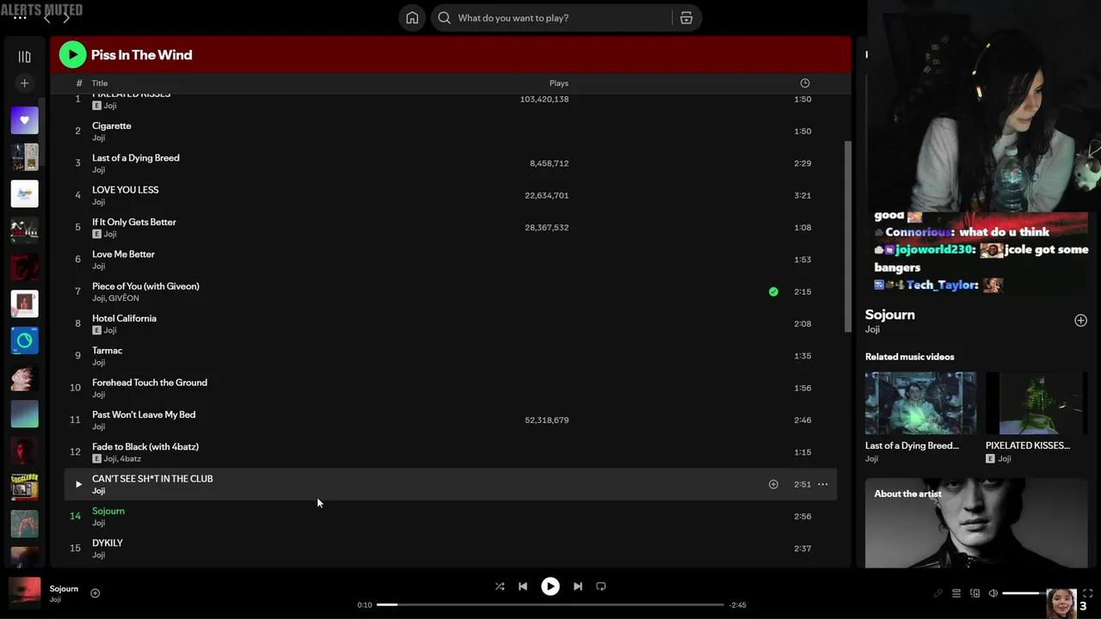1101x619 pixels.
Task: Select the track Love Me Better
Action: [124, 254]
